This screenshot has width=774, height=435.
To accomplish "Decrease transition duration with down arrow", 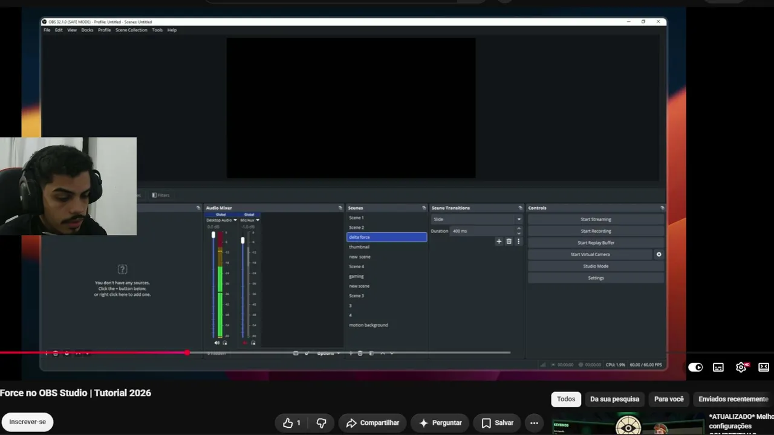I will [x=519, y=233].
